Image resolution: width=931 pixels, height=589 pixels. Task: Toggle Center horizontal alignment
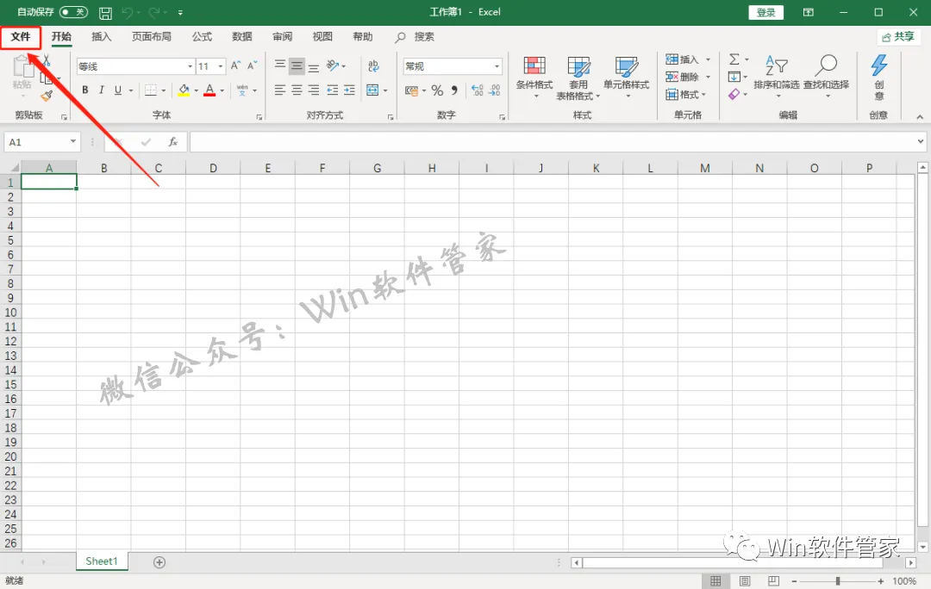(297, 90)
